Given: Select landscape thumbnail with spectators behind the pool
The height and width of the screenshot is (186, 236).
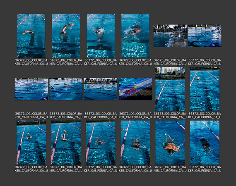Looking at the screenshot, I should [x=101, y=89].
